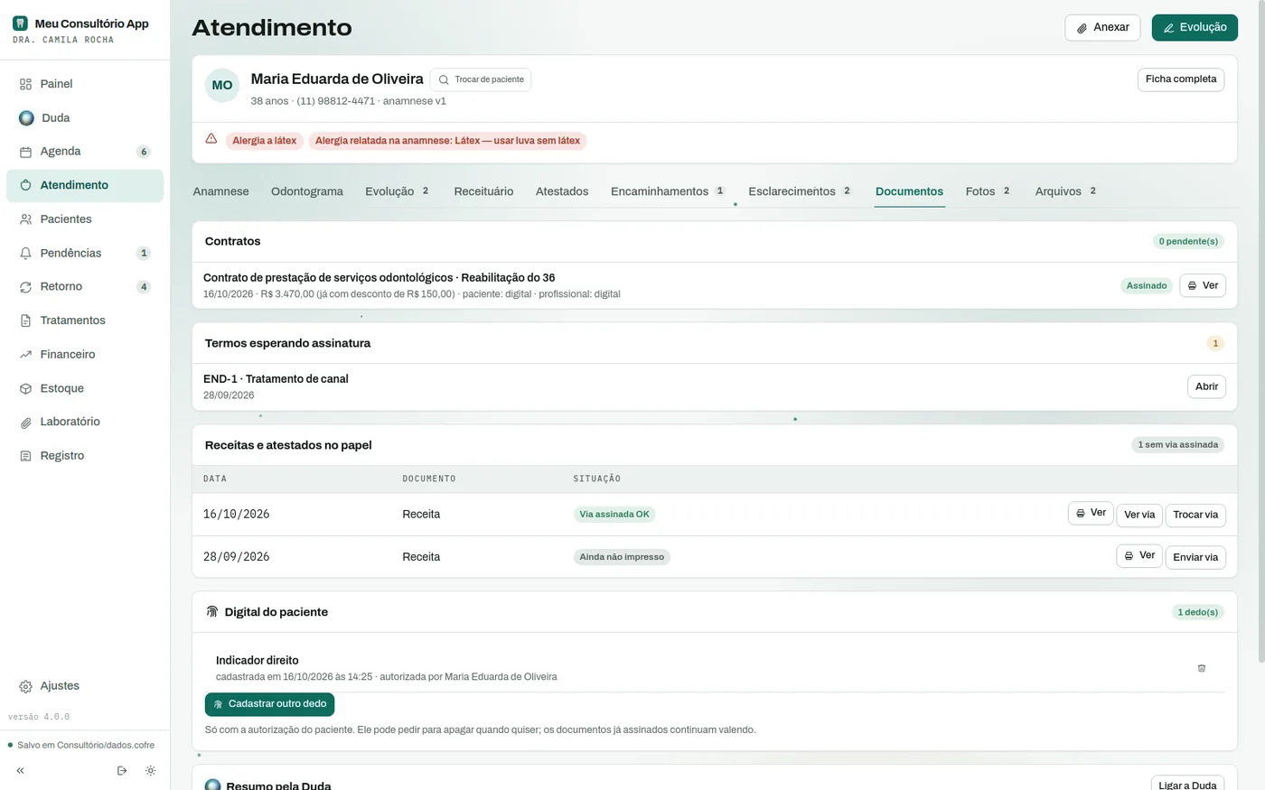Switch to the Anamnese tab
This screenshot has height=790, width=1265.
[x=221, y=191]
